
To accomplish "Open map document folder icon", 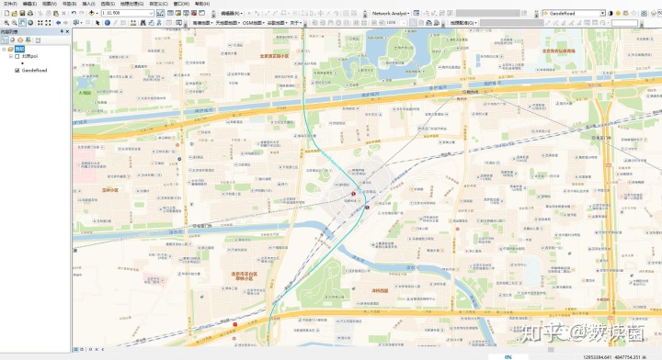I will [x=15, y=13].
